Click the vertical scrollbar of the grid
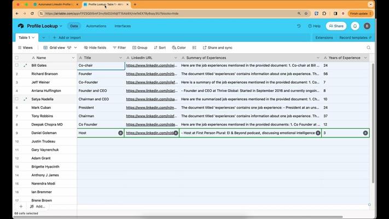This screenshot has width=389, height=219. [373, 123]
